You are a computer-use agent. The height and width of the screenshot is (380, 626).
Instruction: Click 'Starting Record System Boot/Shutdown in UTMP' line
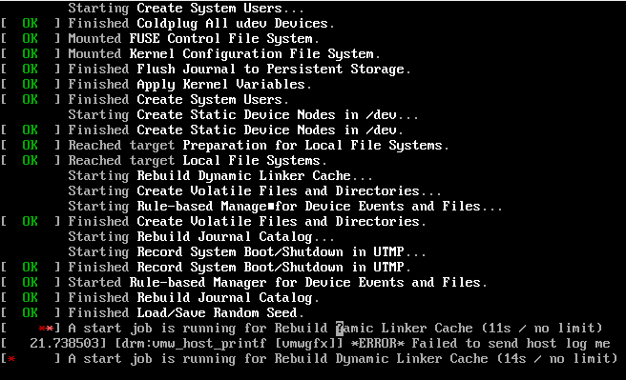point(247,251)
